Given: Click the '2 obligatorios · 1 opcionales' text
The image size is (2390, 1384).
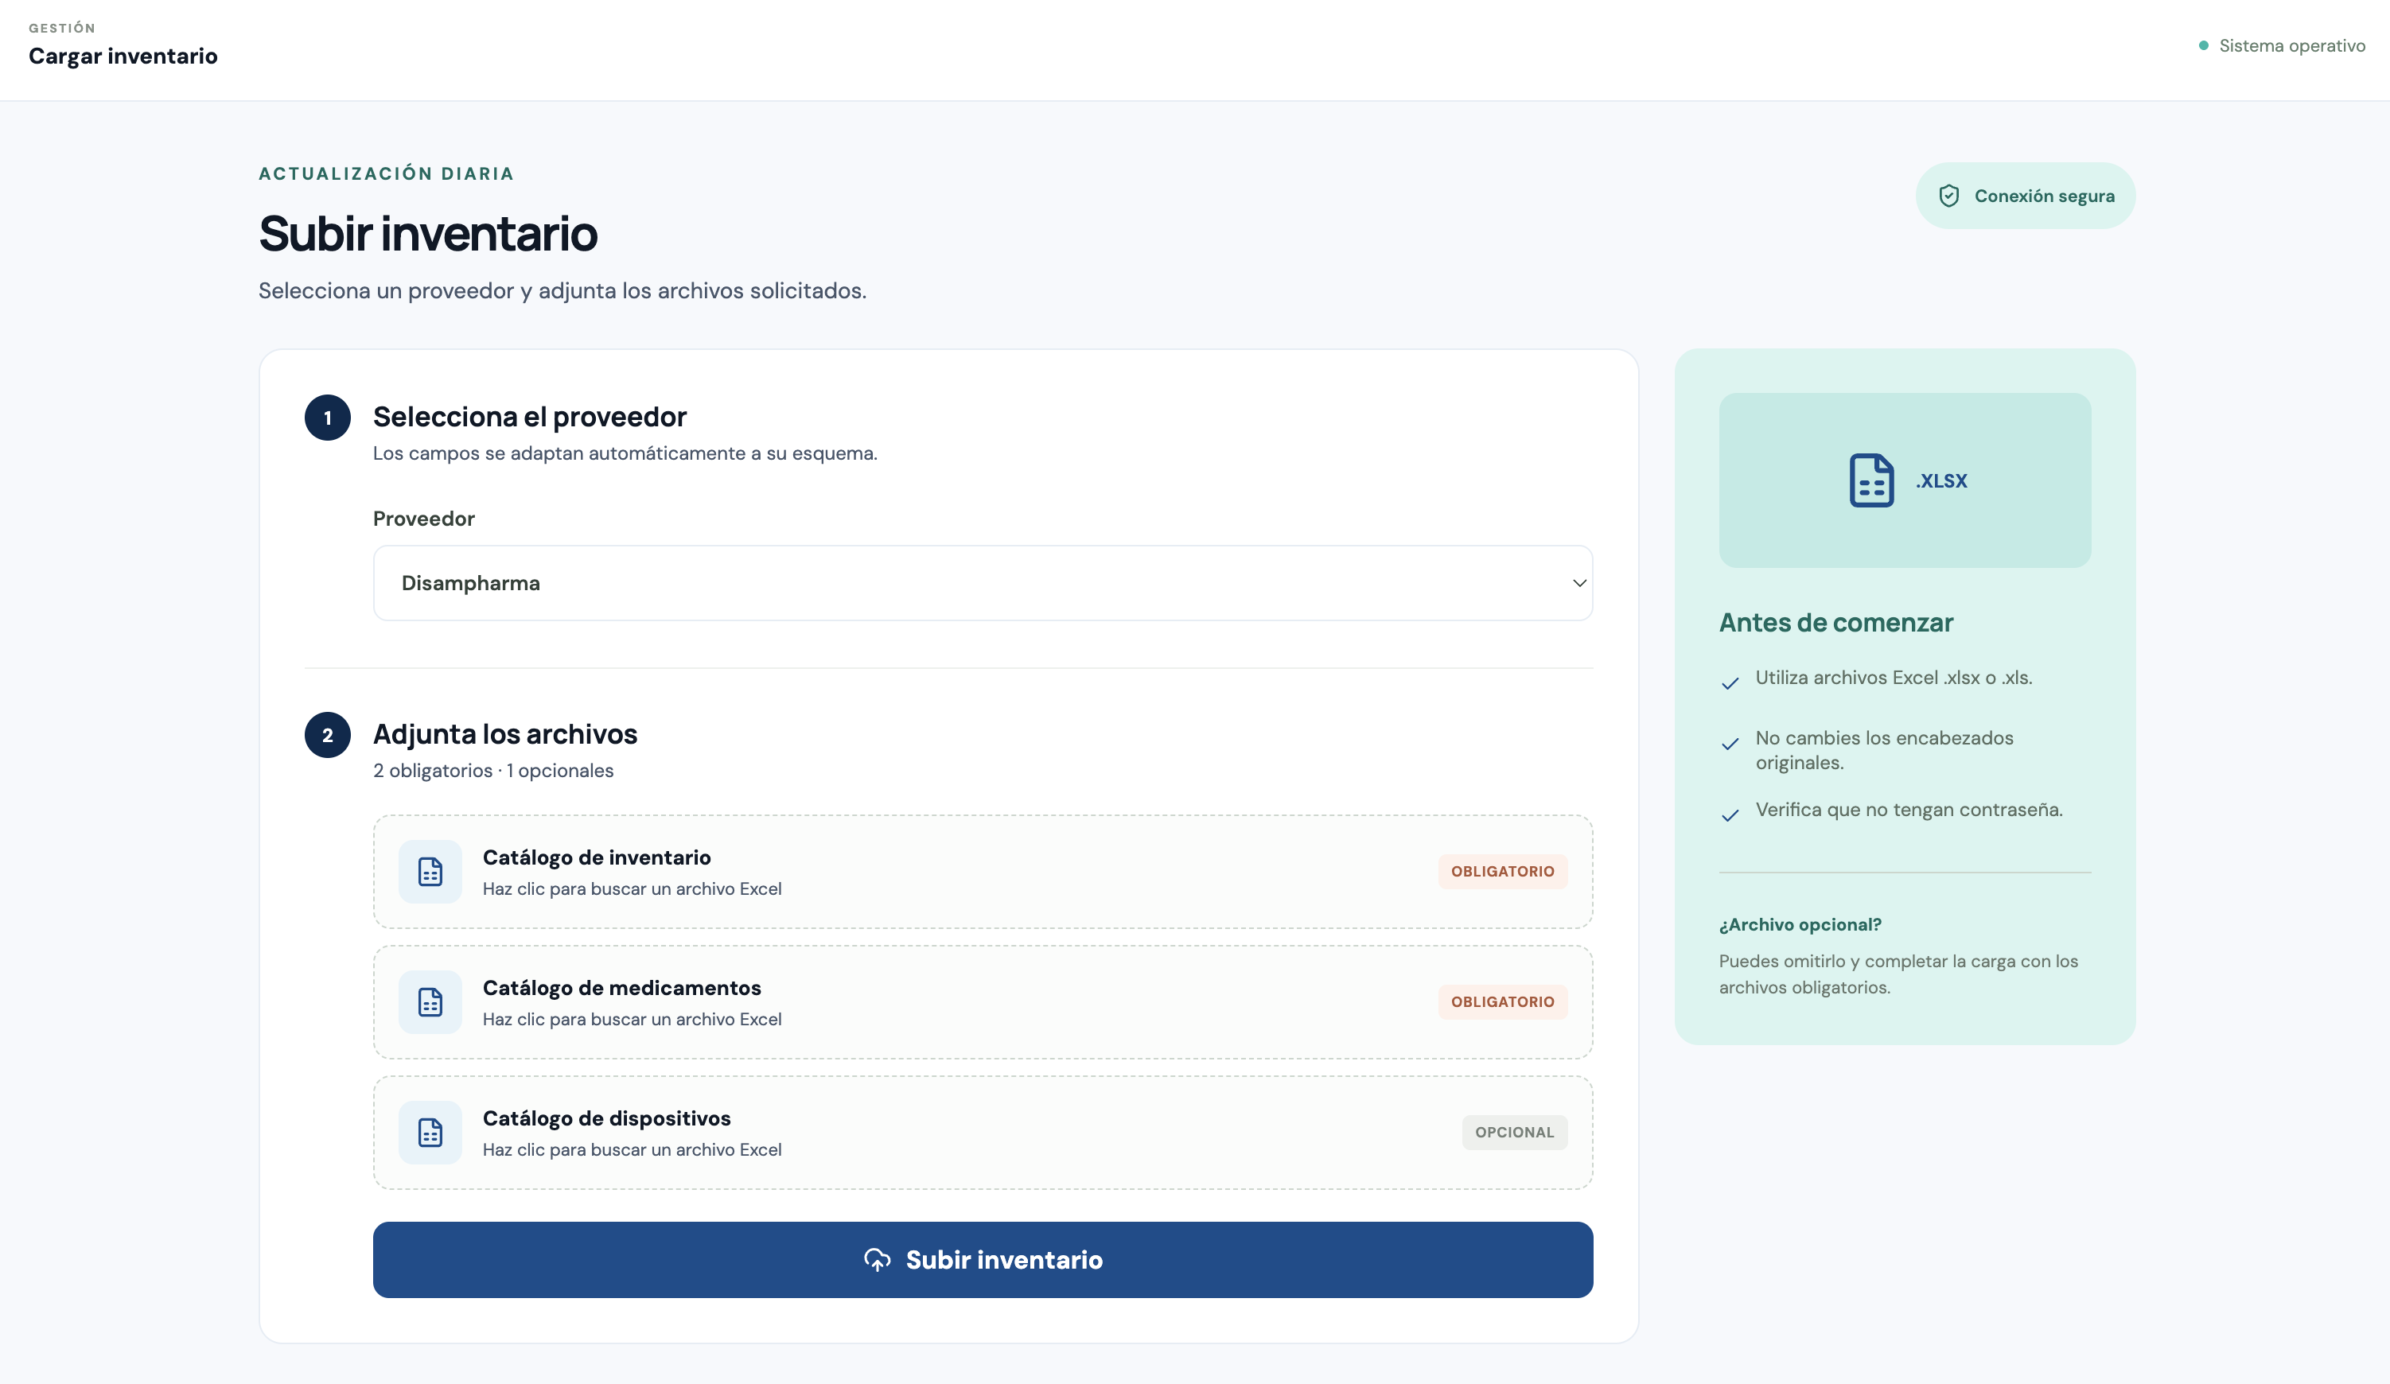Looking at the screenshot, I should pyautogui.click(x=493, y=771).
